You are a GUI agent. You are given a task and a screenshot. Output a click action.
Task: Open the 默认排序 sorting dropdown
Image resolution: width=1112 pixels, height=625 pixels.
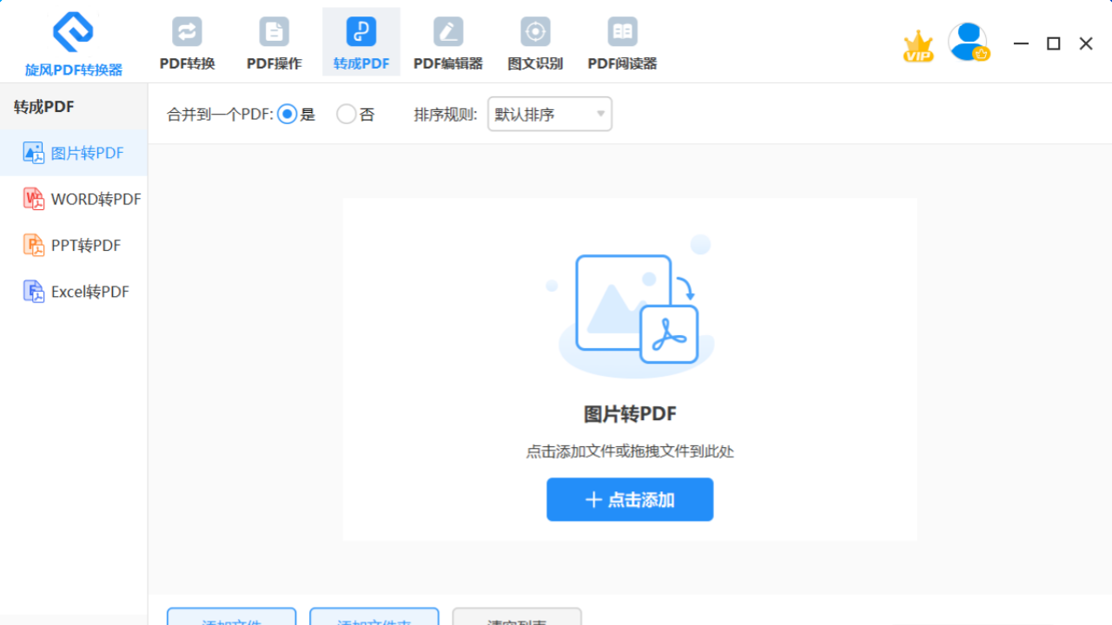[x=549, y=114]
